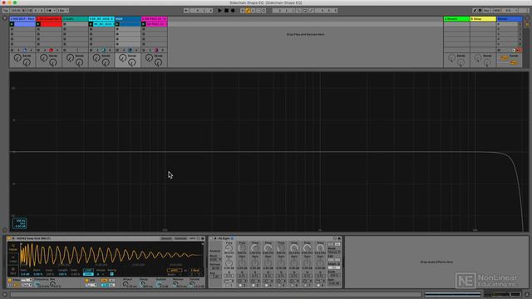Image resolution: width=532 pixels, height=299 pixels.
Task: Launch the magenta clip in track 6
Action: tap(144, 24)
